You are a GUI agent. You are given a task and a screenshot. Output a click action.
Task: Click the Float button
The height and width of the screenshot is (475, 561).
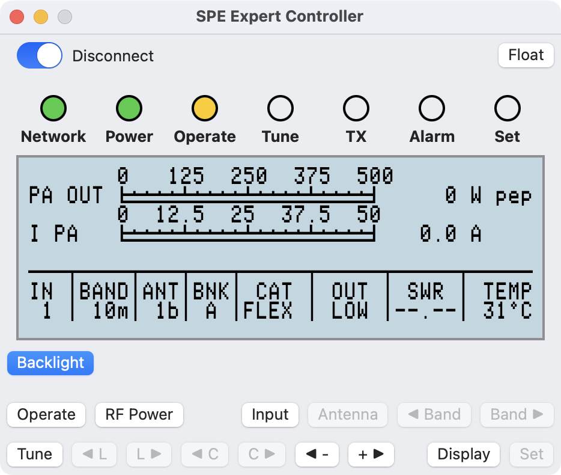click(526, 55)
